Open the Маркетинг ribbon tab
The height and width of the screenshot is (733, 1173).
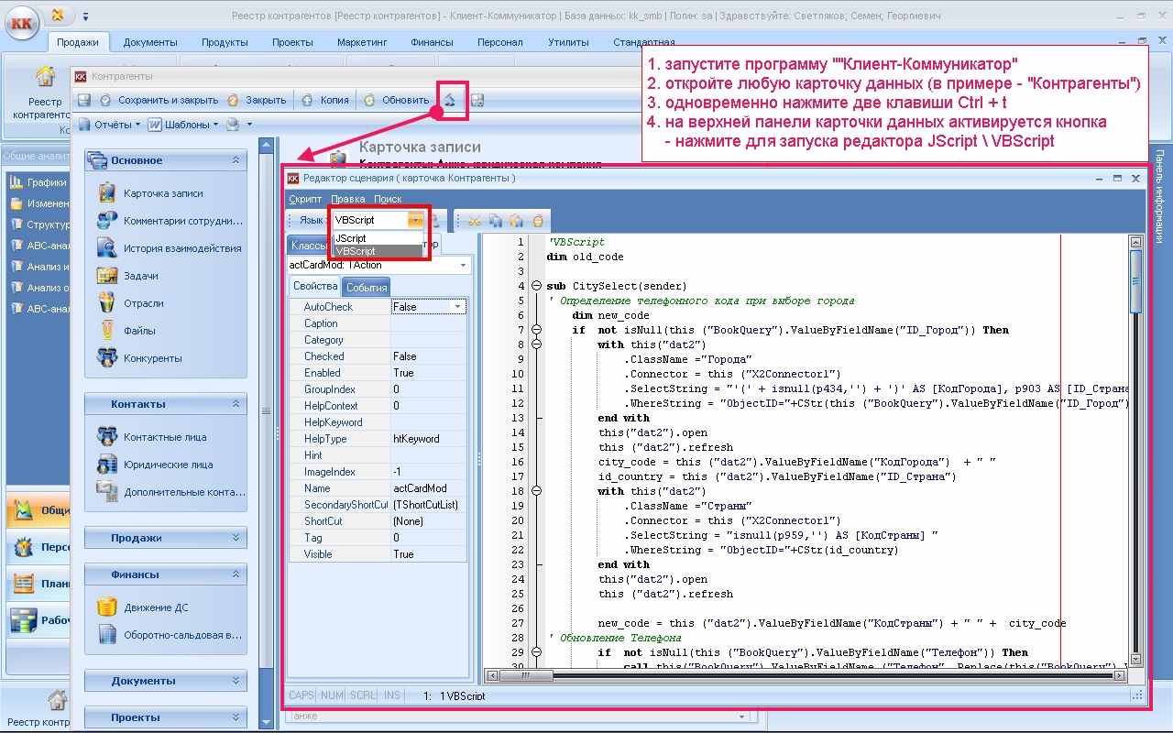pos(362,42)
